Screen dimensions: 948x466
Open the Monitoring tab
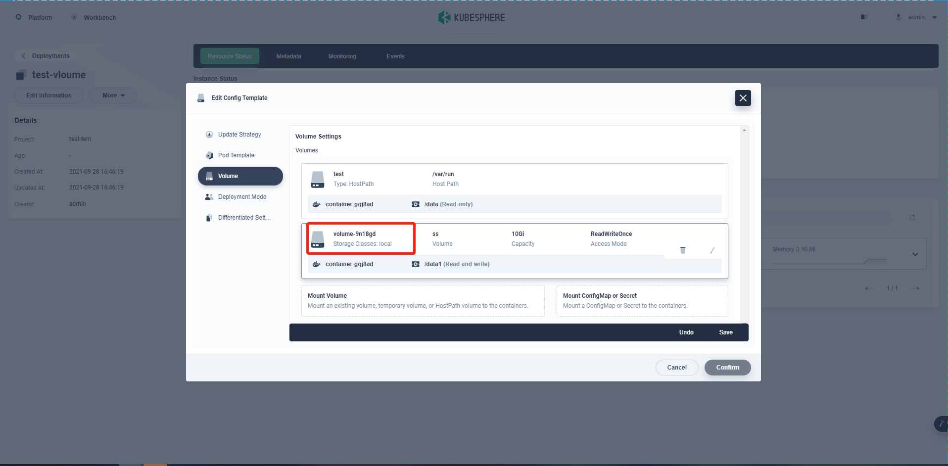(x=341, y=56)
